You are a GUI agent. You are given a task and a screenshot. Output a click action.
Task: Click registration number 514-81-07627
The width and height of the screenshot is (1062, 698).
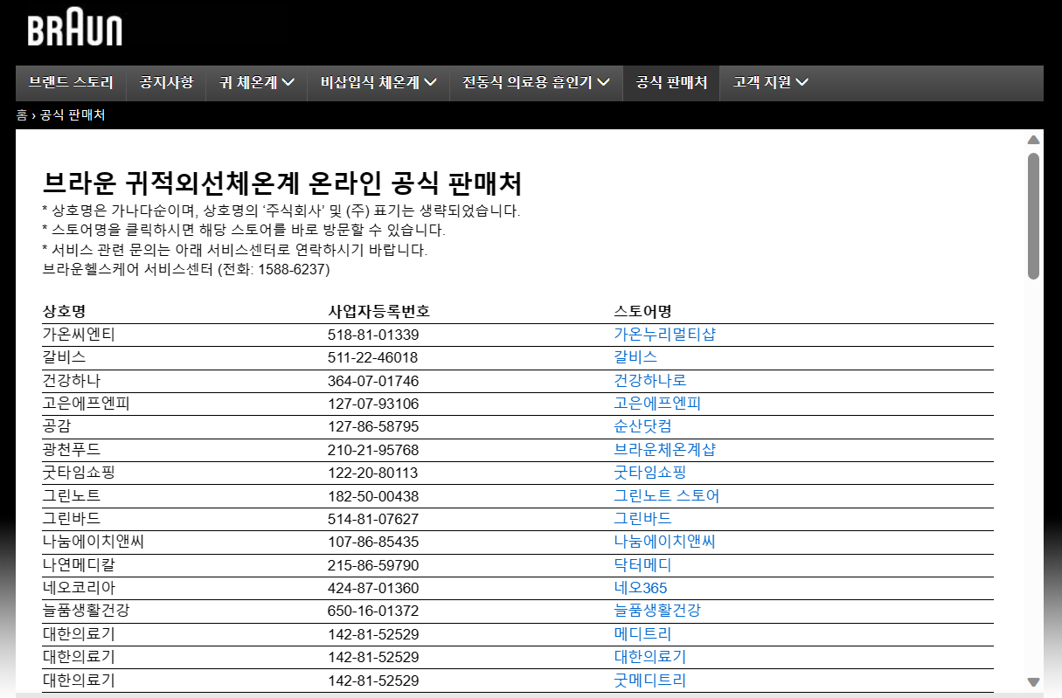pyautogui.click(x=373, y=519)
